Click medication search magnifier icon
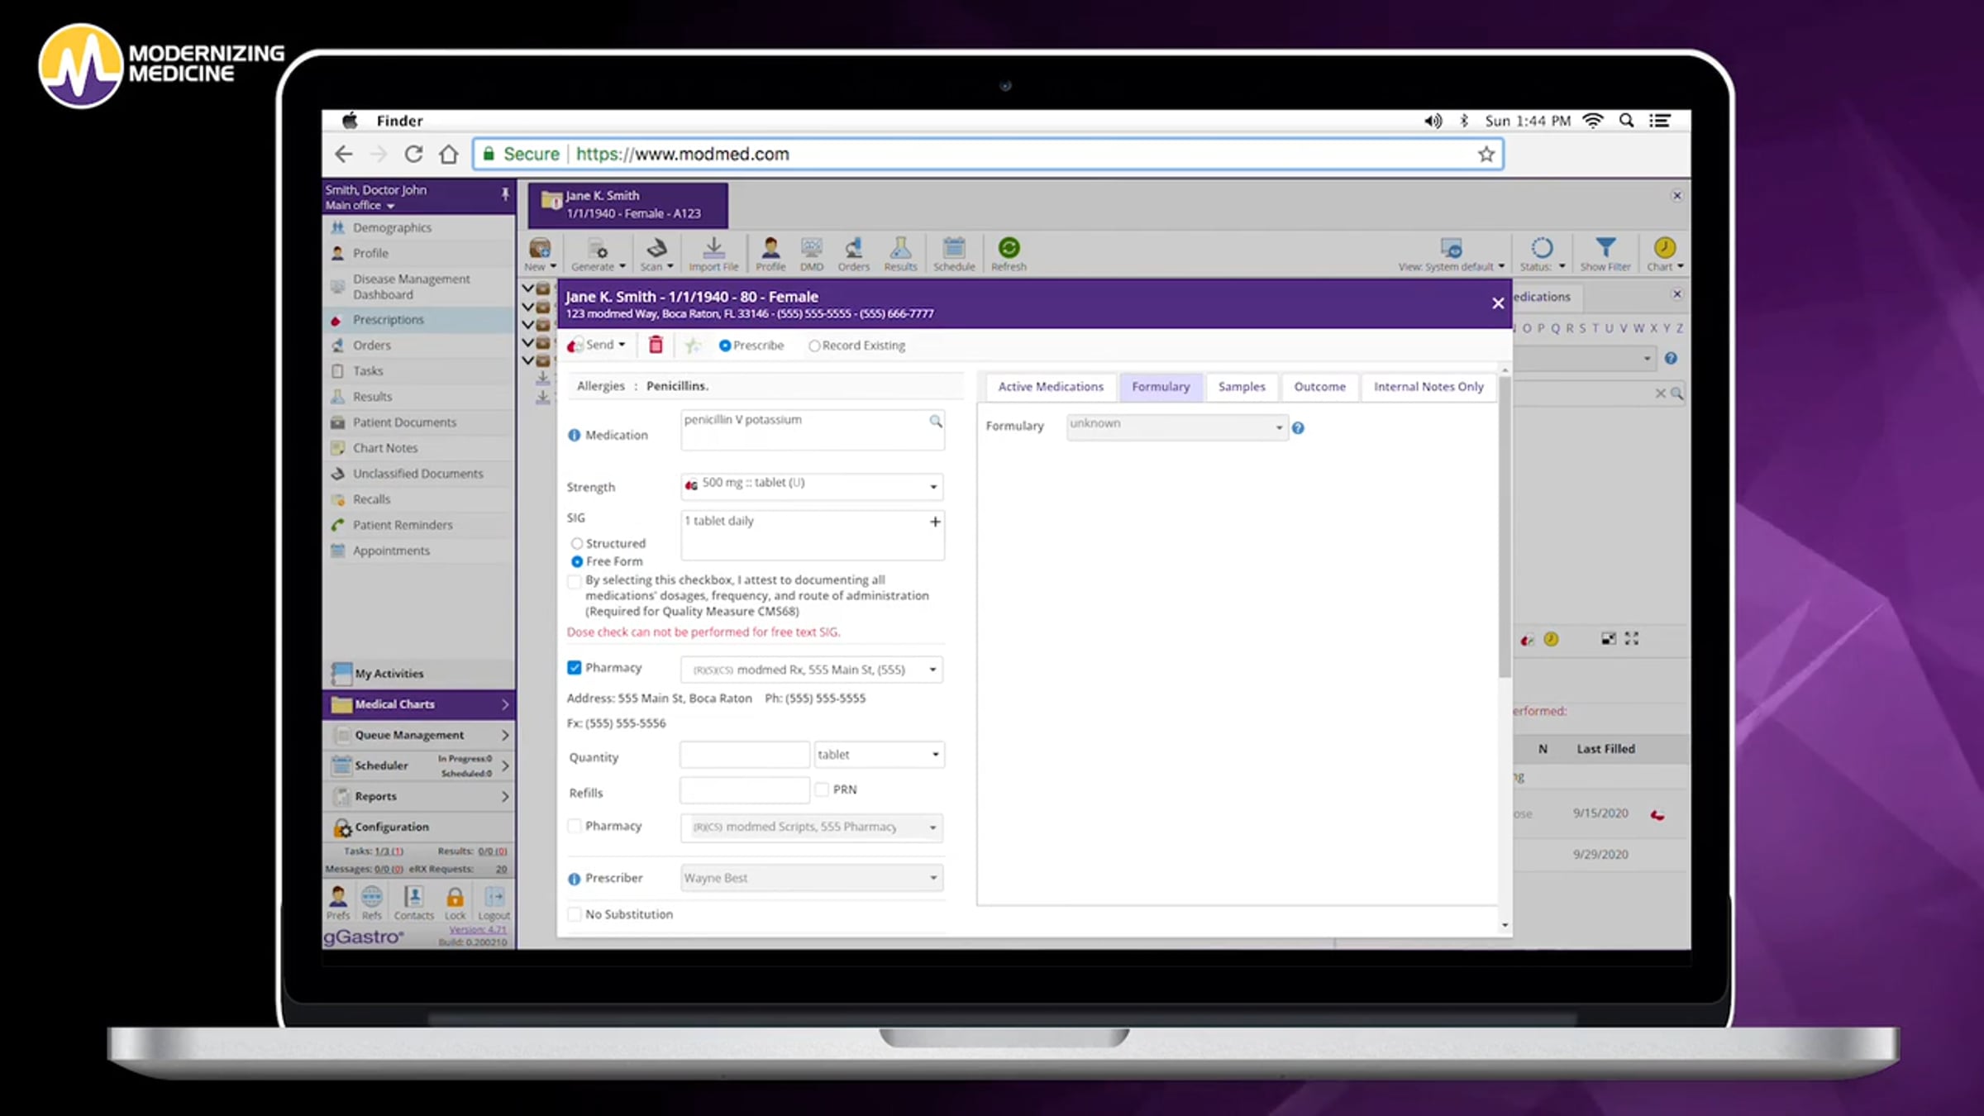The width and height of the screenshot is (1984, 1116). pos(935,422)
